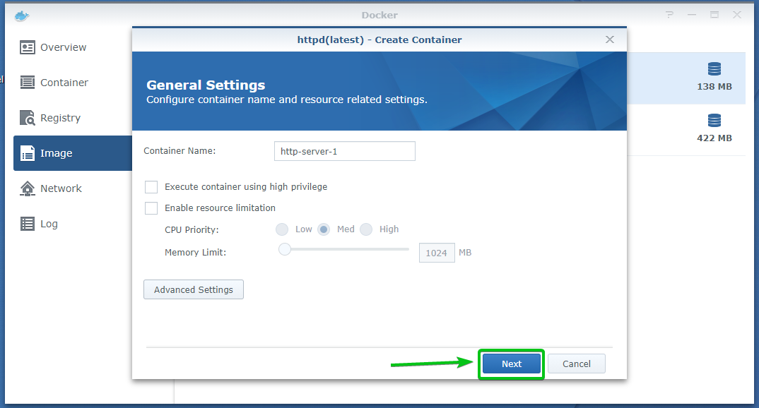
Task: Close the Docker window
Action: tap(736, 15)
